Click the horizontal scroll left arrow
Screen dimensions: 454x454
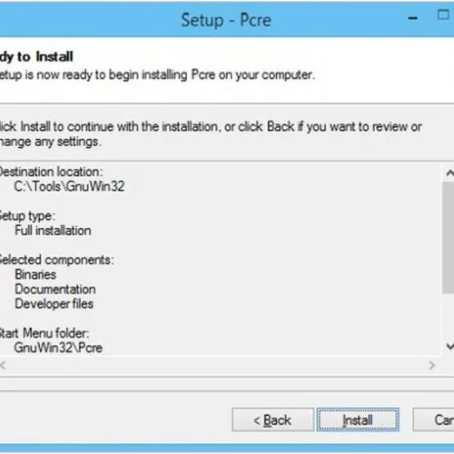[x=3, y=365]
